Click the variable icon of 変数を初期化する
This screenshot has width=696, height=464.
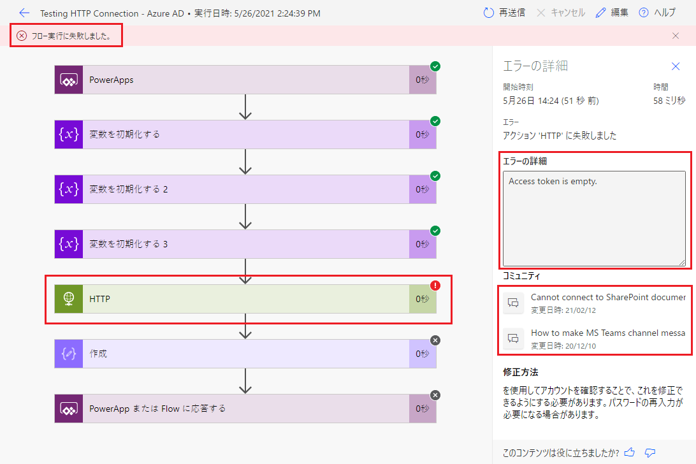click(69, 134)
